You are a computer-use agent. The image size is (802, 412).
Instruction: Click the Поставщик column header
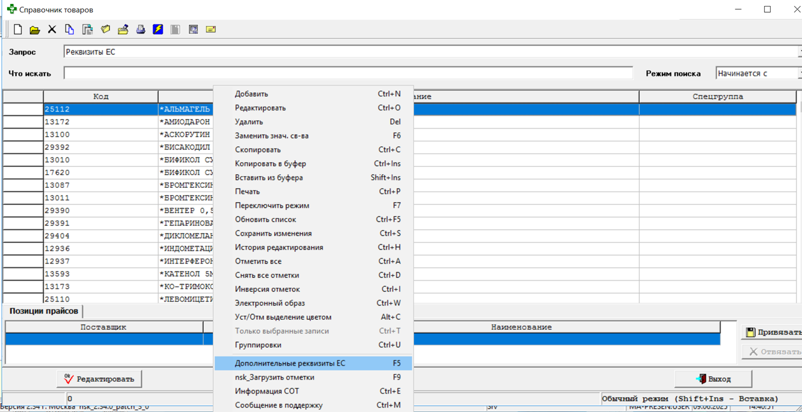coord(104,327)
